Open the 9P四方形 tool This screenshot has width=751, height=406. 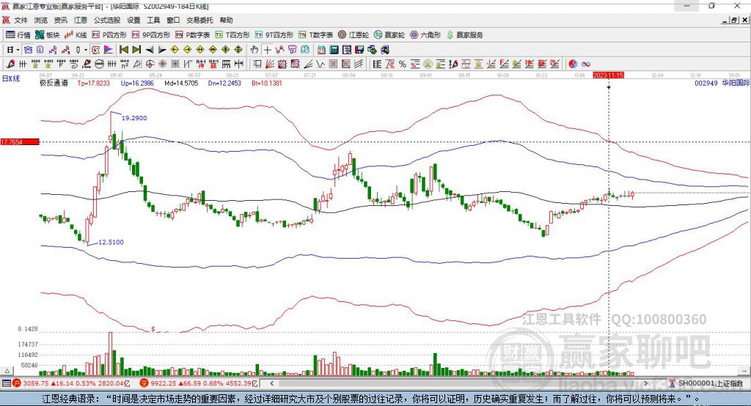pyautogui.click(x=151, y=35)
